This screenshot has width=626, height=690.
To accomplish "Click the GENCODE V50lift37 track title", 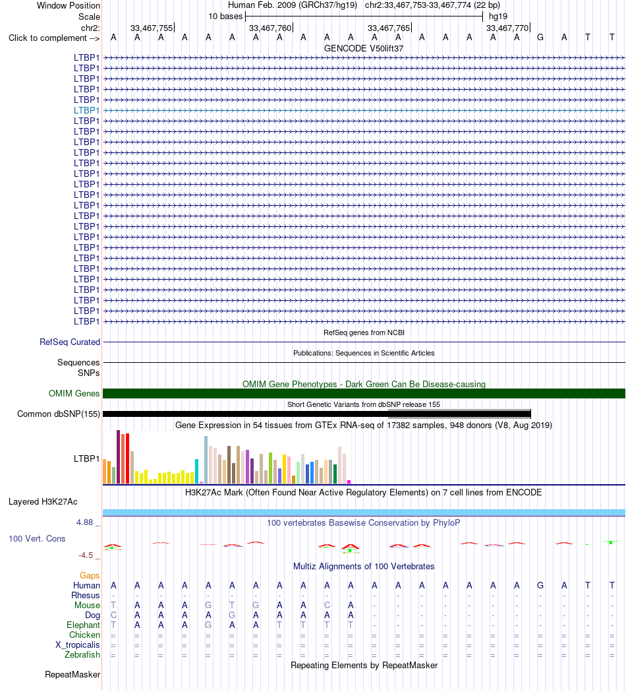I will [x=364, y=48].
